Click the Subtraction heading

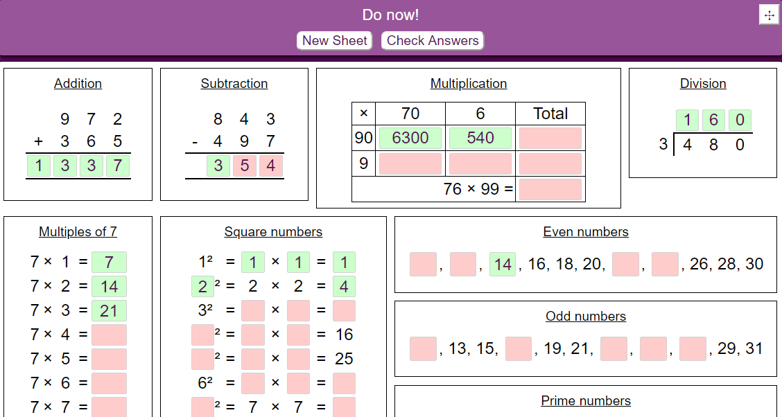click(x=234, y=83)
